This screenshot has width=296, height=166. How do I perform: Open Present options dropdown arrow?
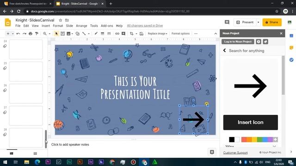258,22
